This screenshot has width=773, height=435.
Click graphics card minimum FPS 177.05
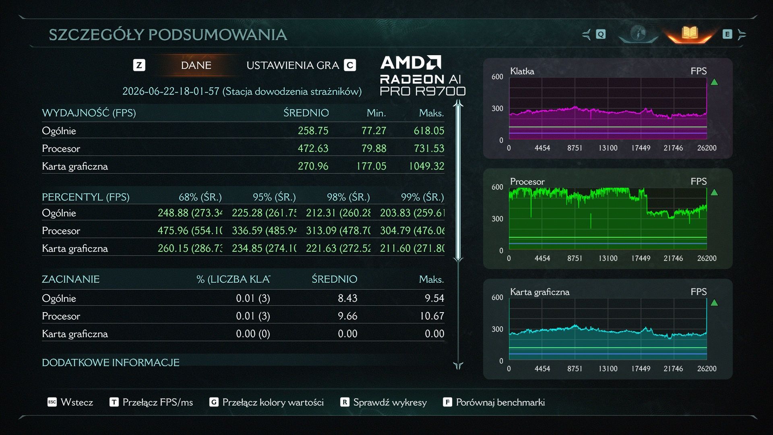click(x=371, y=166)
